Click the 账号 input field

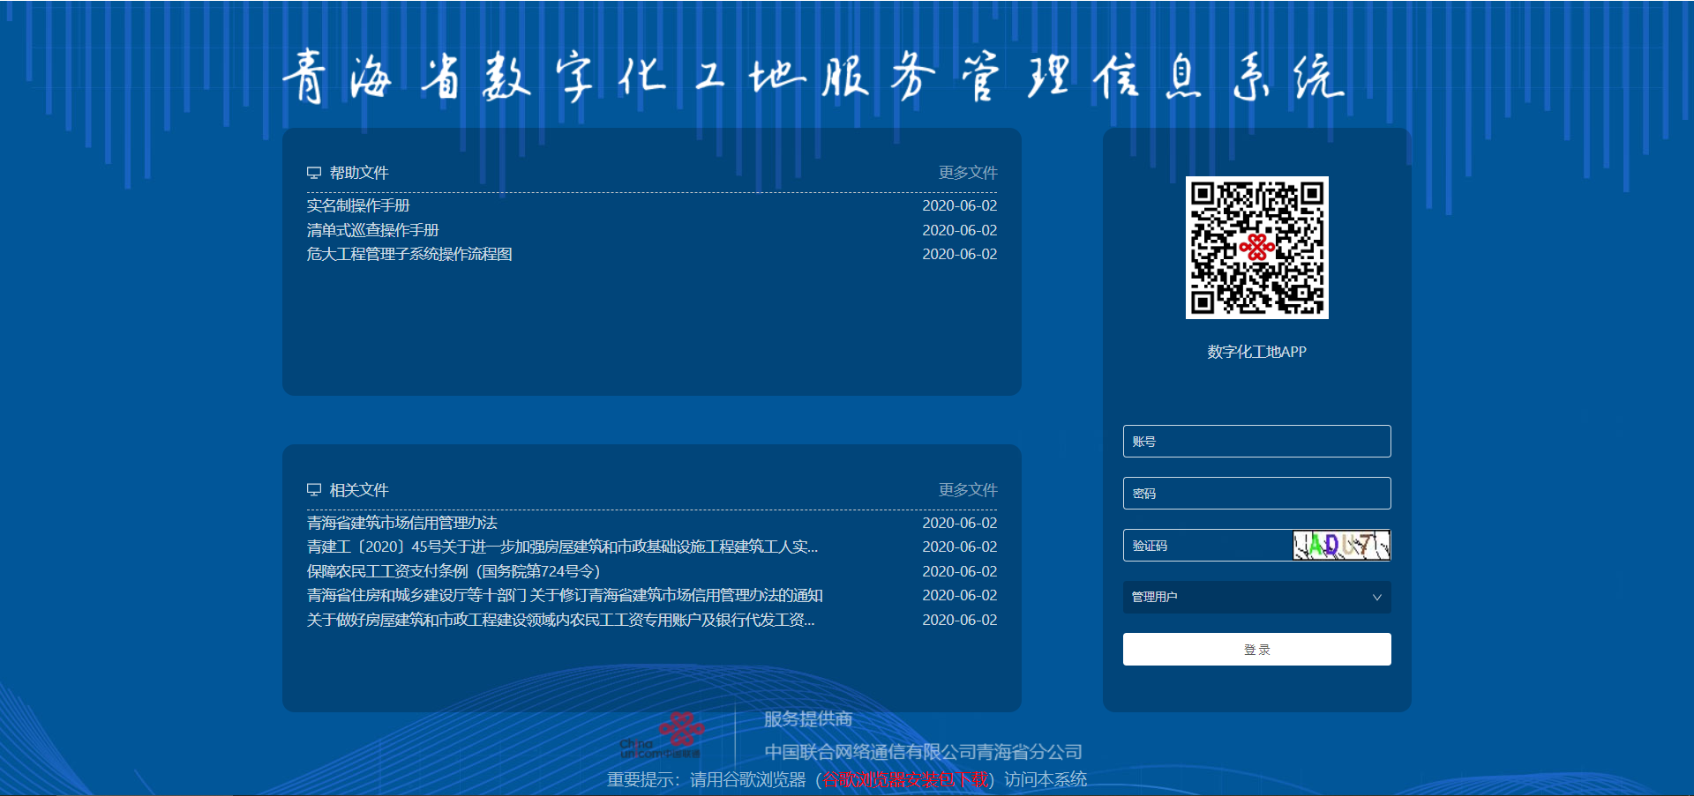tap(1256, 442)
